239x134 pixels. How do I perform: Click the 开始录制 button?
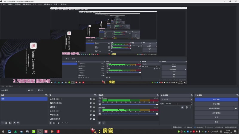216,104
